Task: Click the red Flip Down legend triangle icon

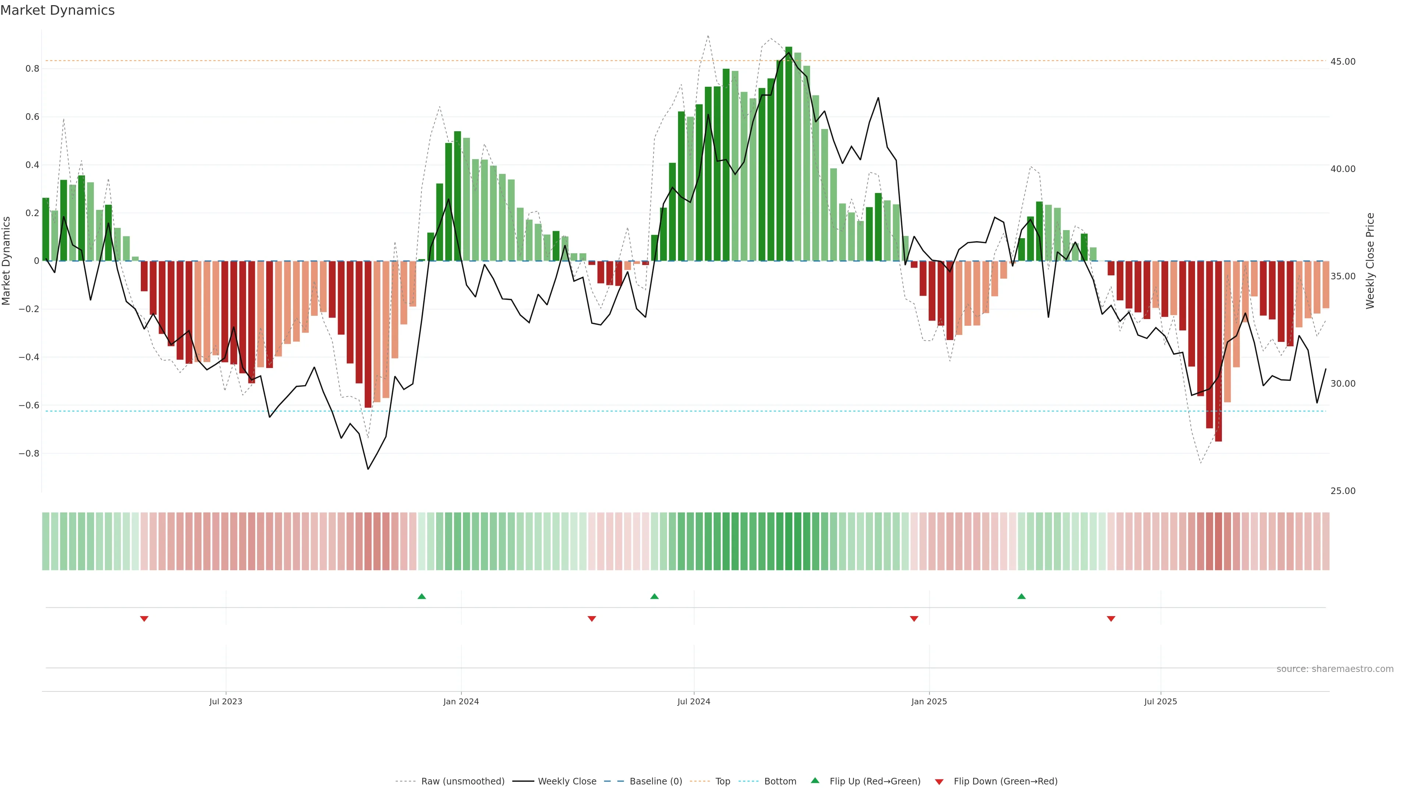Action: 939,782
